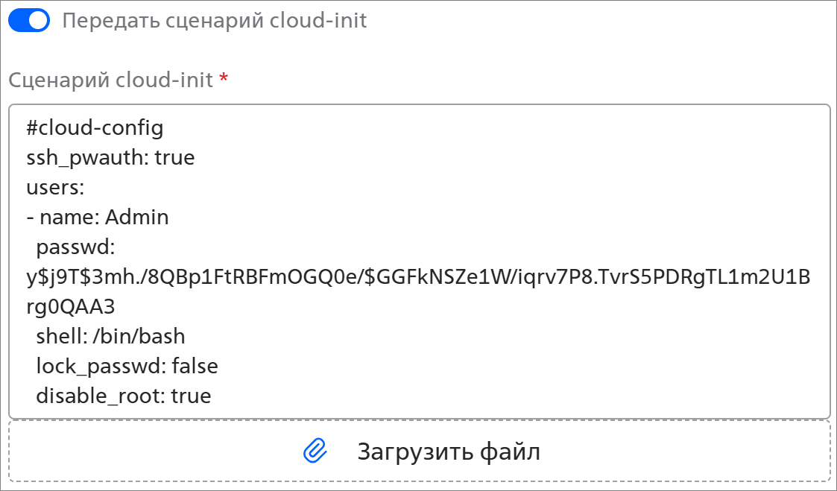Click the "false" value of lock_passwd
Screen dimensions: 837x491
click(195, 366)
